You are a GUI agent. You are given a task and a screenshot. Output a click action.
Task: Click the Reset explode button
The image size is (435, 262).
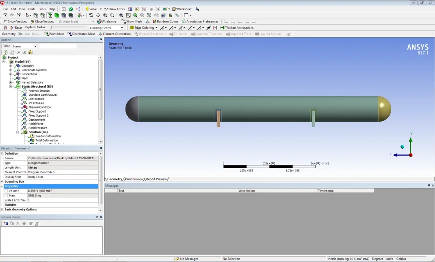coord(16,27)
